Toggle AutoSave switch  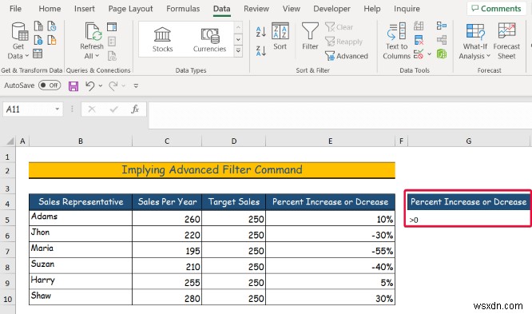point(50,85)
